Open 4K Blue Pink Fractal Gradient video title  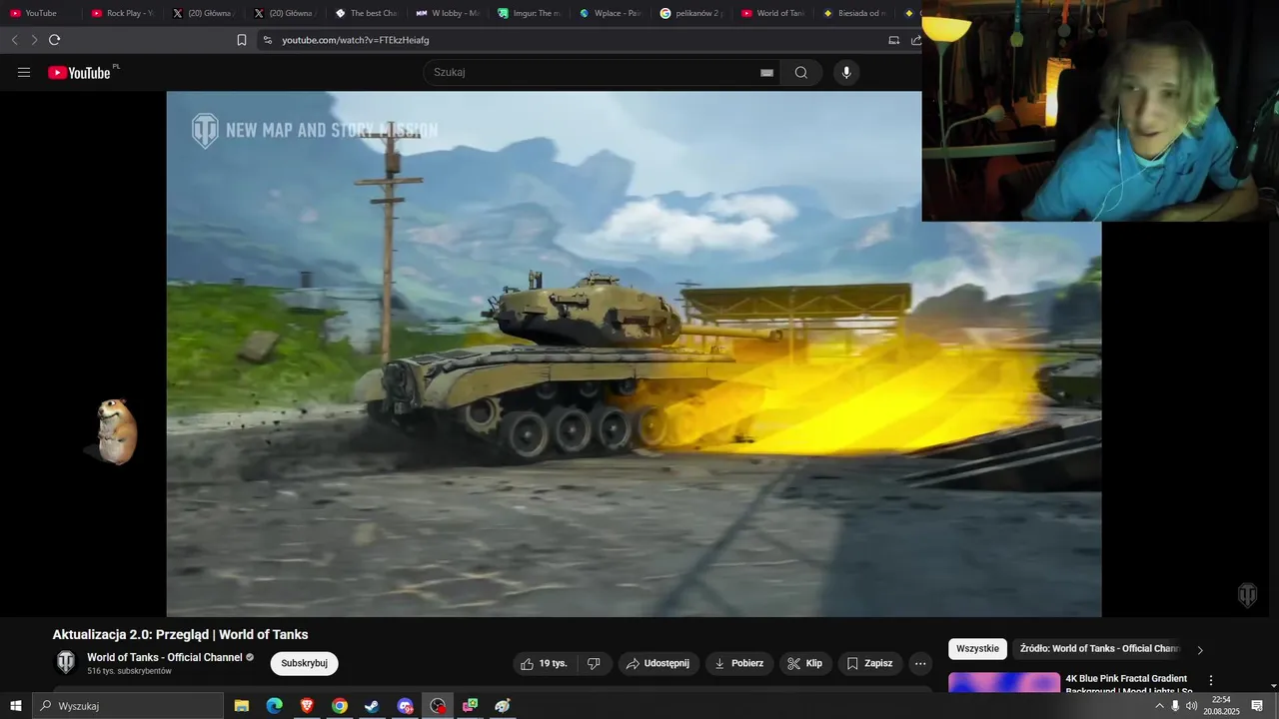point(1129,684)
